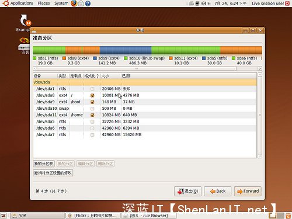
Task: Toggle format checkbox for /dev/sda6
Action: click(x=92, y=128)
